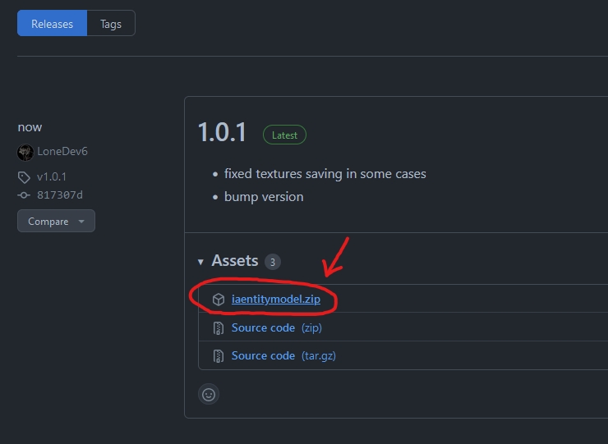The image size is (608, 444).
Task: Open the 1.0.1 release title
Action: 222,133
